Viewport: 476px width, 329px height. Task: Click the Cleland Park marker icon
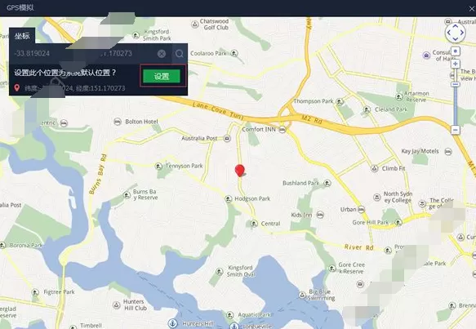click(x=367, y=109)
